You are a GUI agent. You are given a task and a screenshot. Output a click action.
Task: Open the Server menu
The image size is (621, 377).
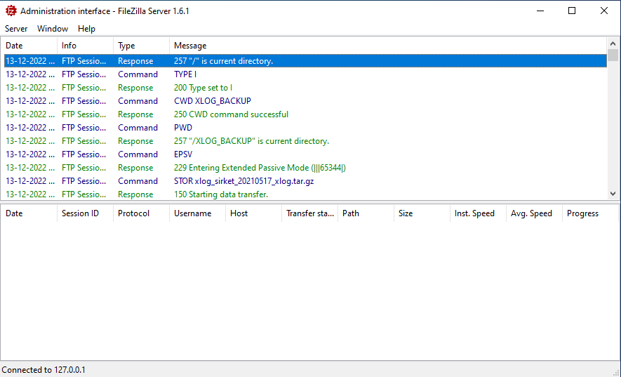pos(16,29)
